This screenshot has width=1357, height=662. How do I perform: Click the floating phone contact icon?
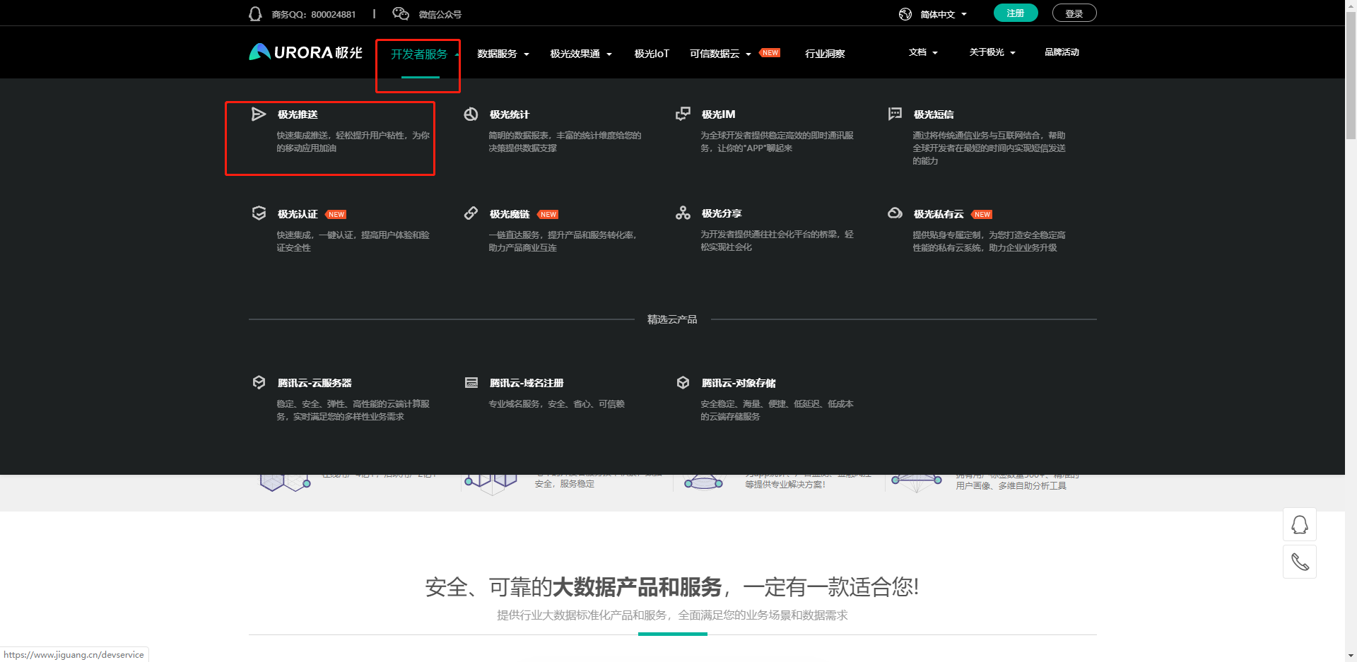click(x=1300, y=562)
